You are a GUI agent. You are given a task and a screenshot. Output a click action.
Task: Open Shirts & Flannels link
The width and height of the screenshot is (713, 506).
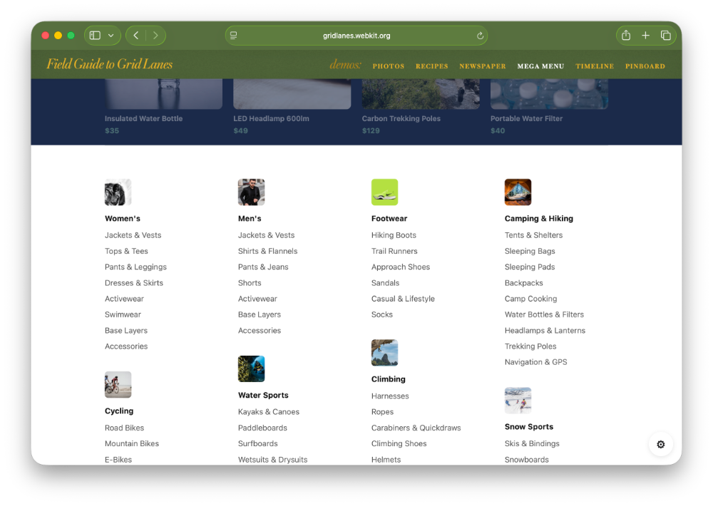click(268, 251)
